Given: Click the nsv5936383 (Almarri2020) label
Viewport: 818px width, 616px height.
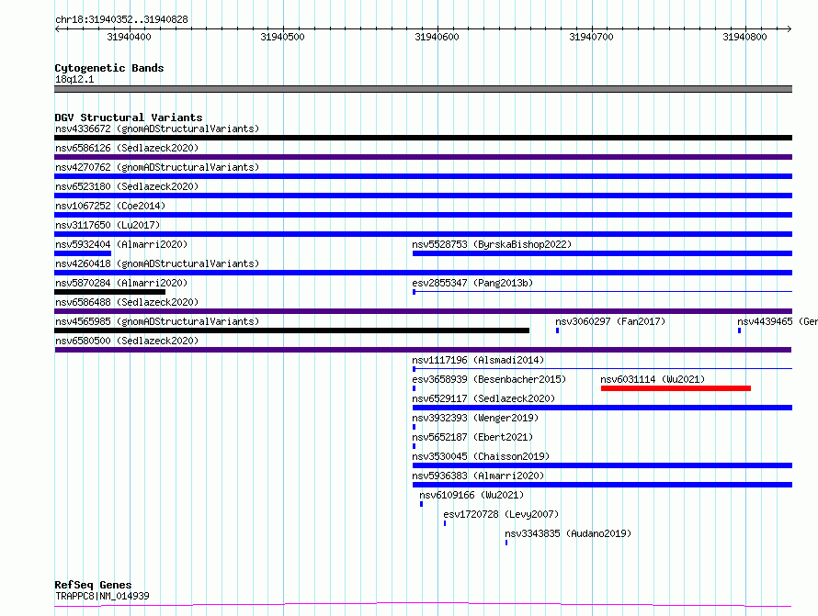Looking at the screenshot, I should pos(478,476).
